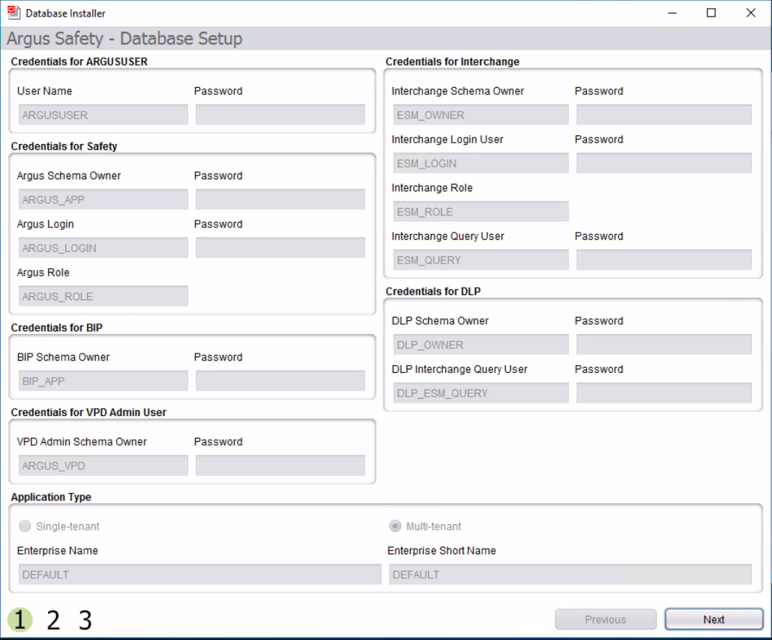This screenshot has height=640, width=772.
Task: Click the Previous button
Action: (x=605, y=619)
